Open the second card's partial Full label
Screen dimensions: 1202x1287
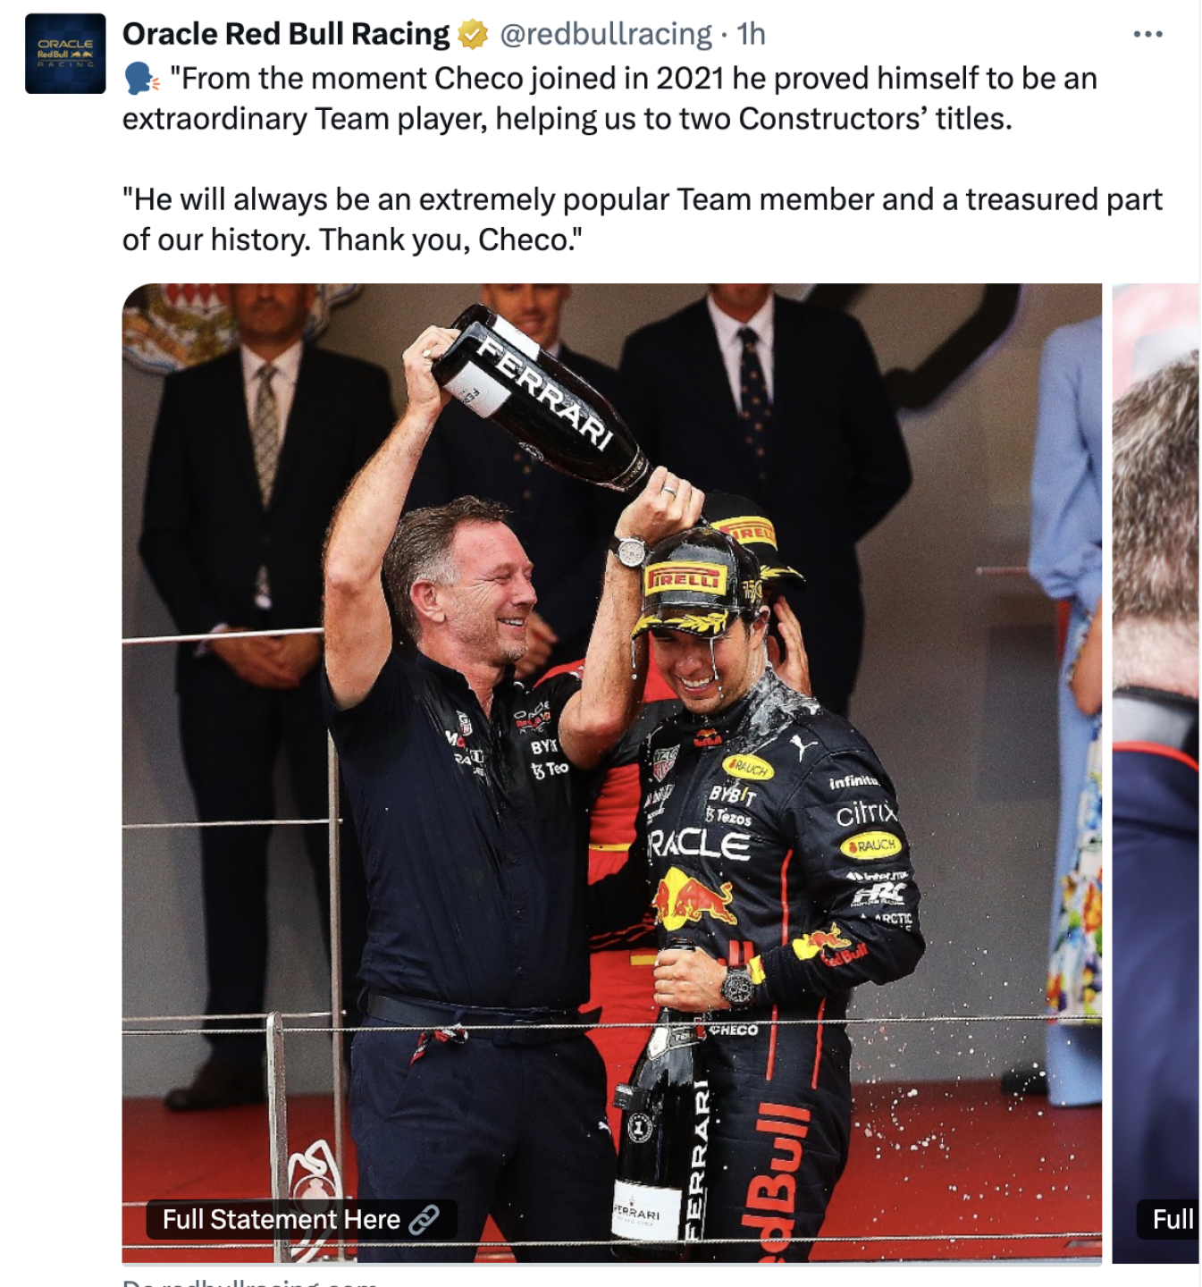point(1172,1219)
